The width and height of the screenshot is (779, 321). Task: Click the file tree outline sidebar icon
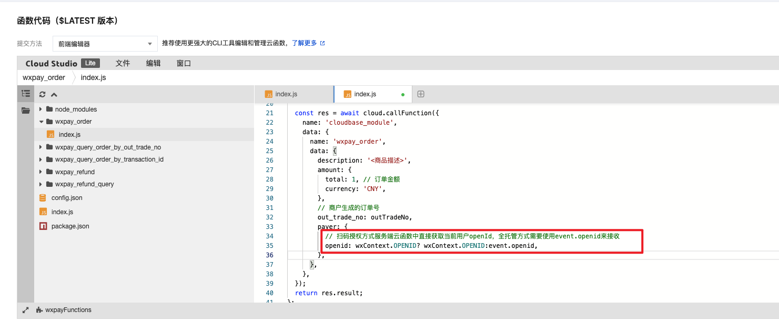25,94
